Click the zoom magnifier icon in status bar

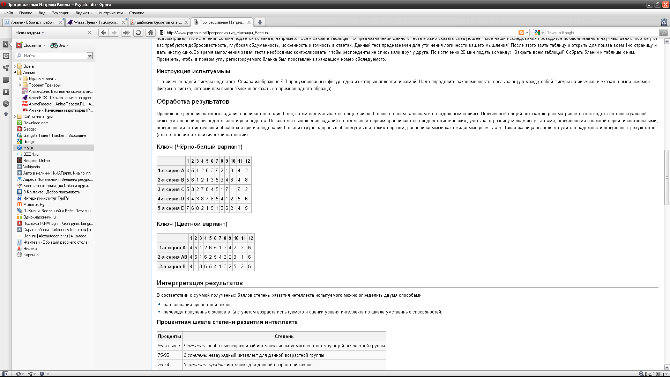(641, 374)
